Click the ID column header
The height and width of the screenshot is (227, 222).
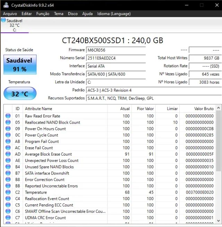17,109
